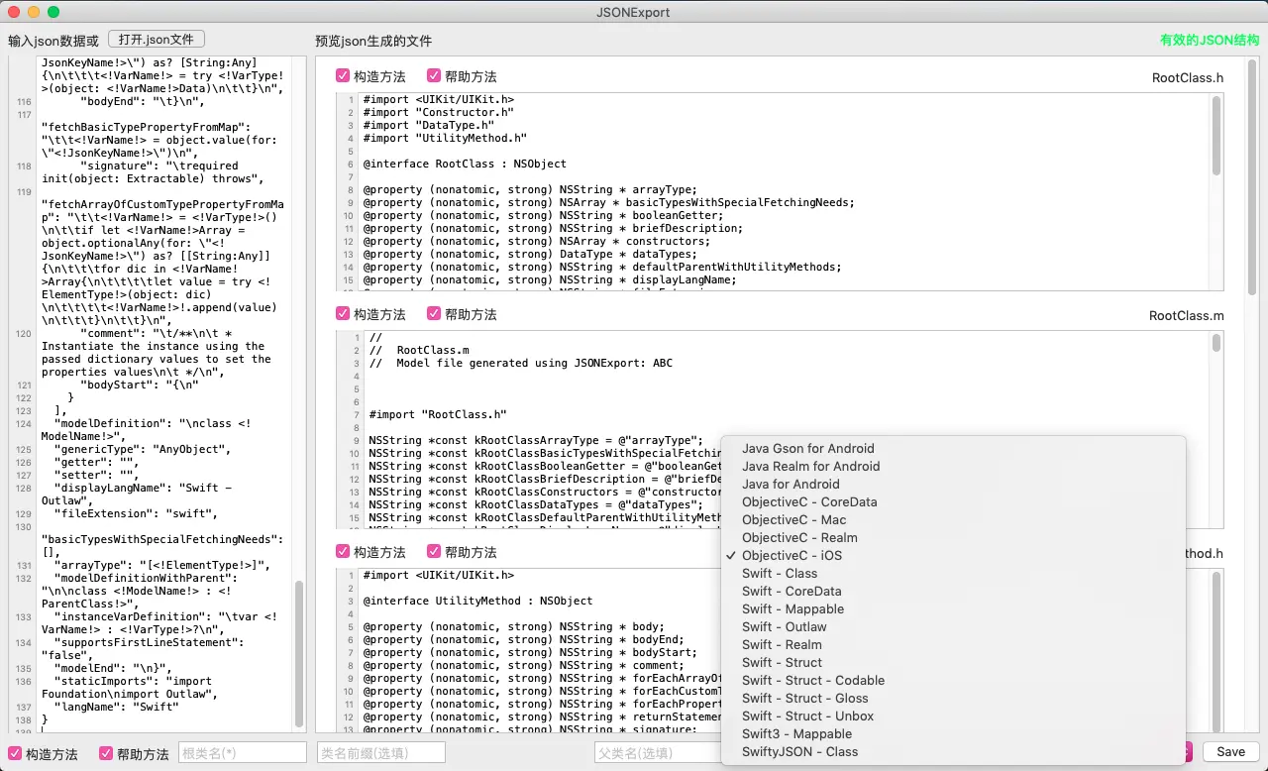Click the green 有效的JSON结构 status text
1268x771 pixels.
click(1210, 41)
